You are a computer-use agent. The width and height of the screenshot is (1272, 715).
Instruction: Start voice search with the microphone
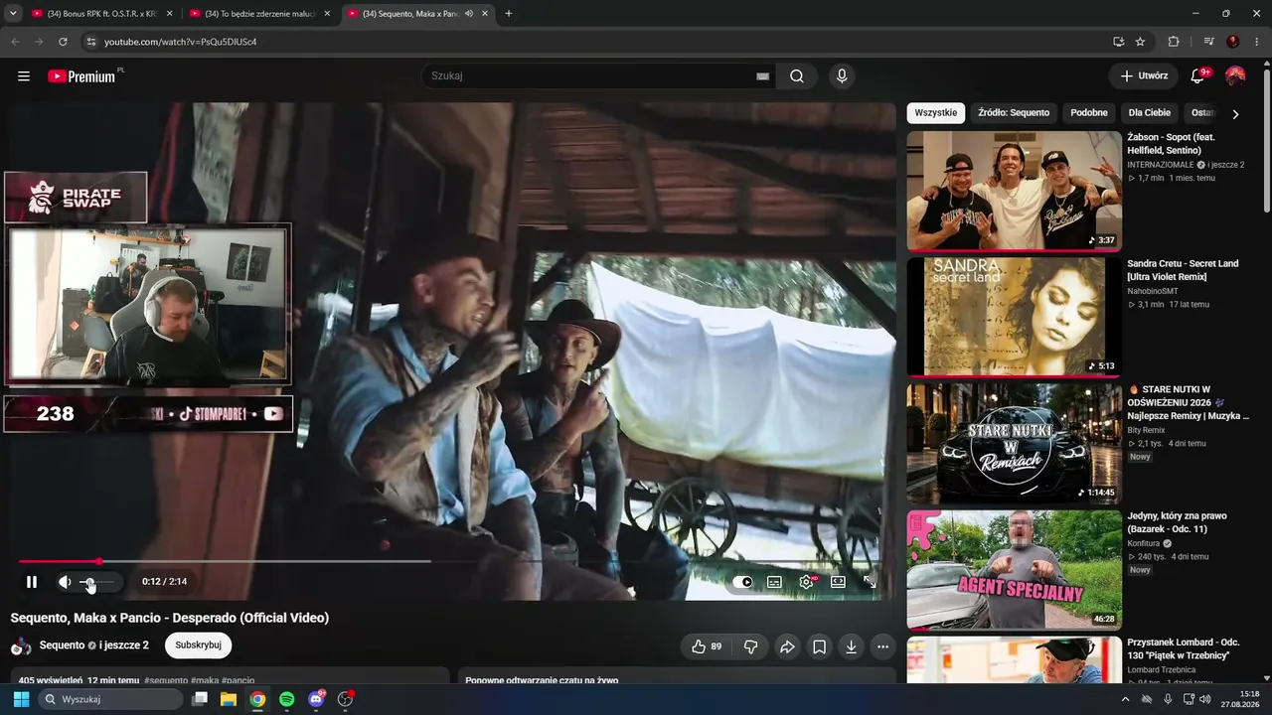(842, 76)
